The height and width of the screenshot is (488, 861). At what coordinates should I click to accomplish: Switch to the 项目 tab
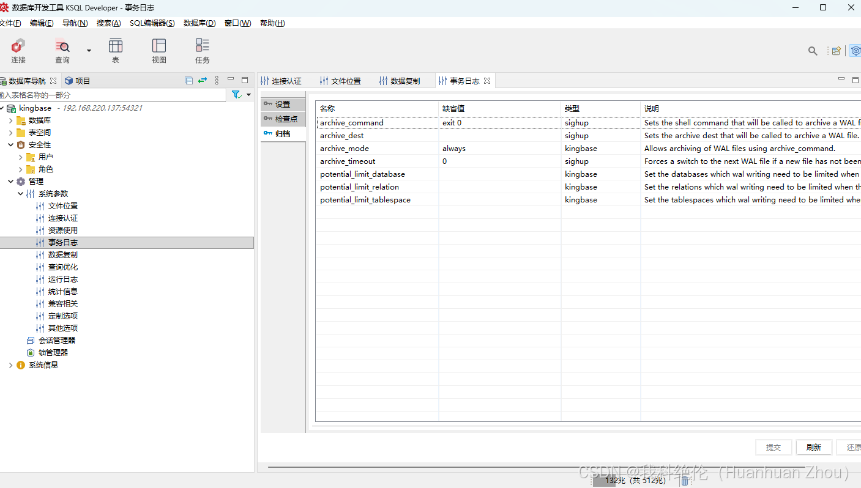77,81
